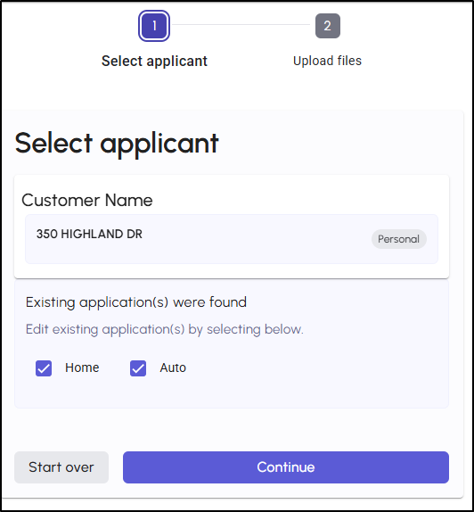
Task: Click the white checkmark inside Auto box
Action: coord(138,368)
